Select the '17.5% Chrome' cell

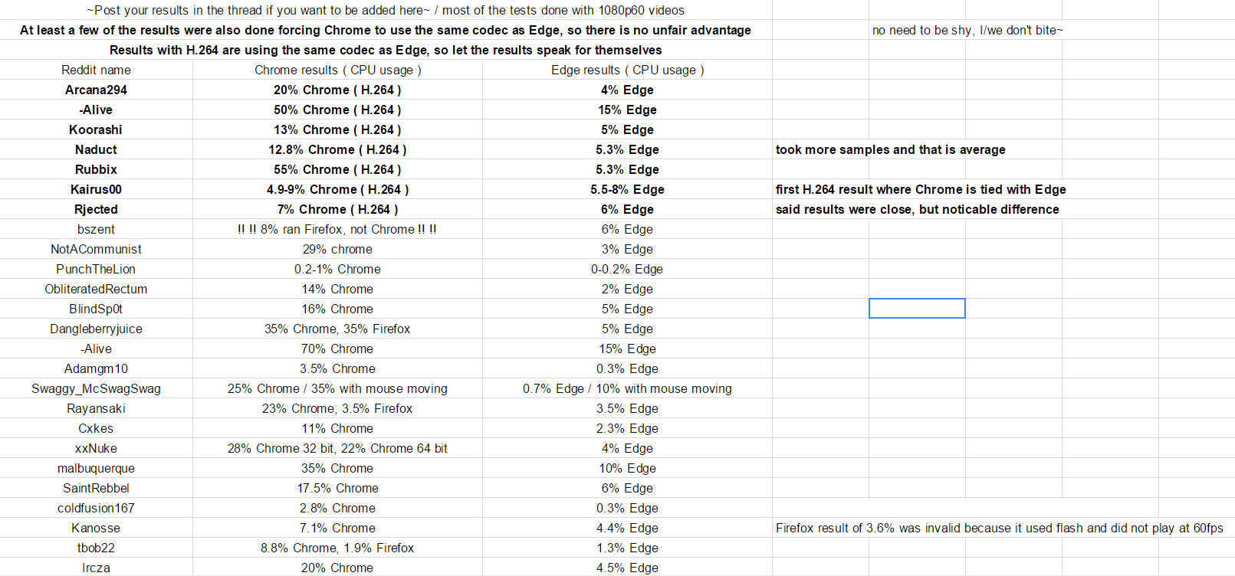pyautogui.click(x=337, y=488)
